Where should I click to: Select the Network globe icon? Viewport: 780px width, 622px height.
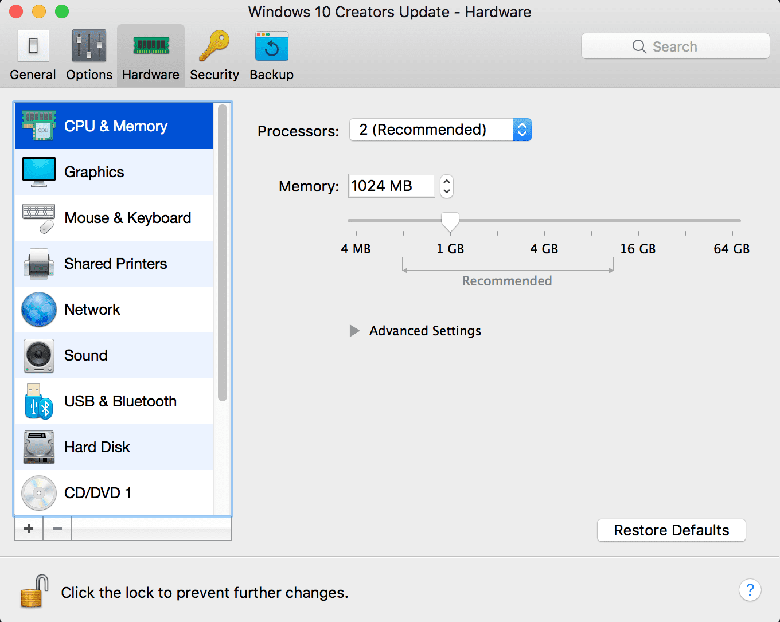pyautogui.click(x=39, y=310)
